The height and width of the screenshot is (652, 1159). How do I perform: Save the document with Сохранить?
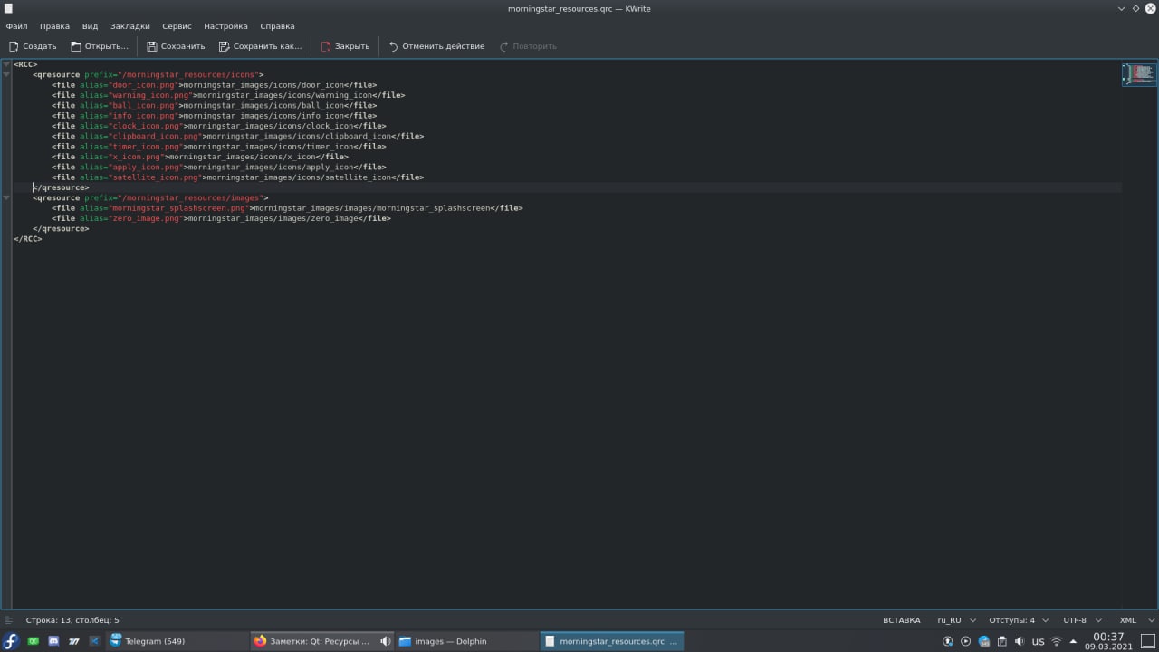tap(176, 46)
